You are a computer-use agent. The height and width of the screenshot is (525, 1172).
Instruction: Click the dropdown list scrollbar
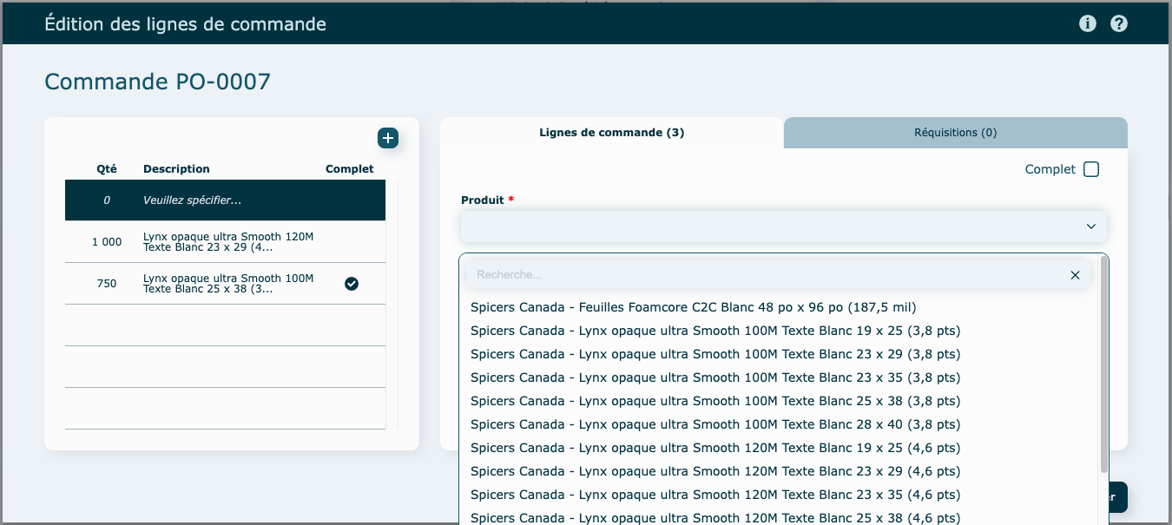tap(1104, 364)
